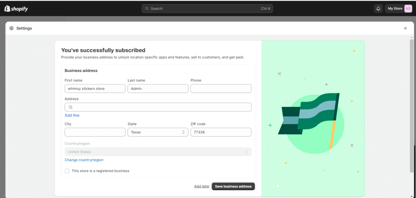416x198 pixels.
Task: Focus the First name input field
Action: 95,88
